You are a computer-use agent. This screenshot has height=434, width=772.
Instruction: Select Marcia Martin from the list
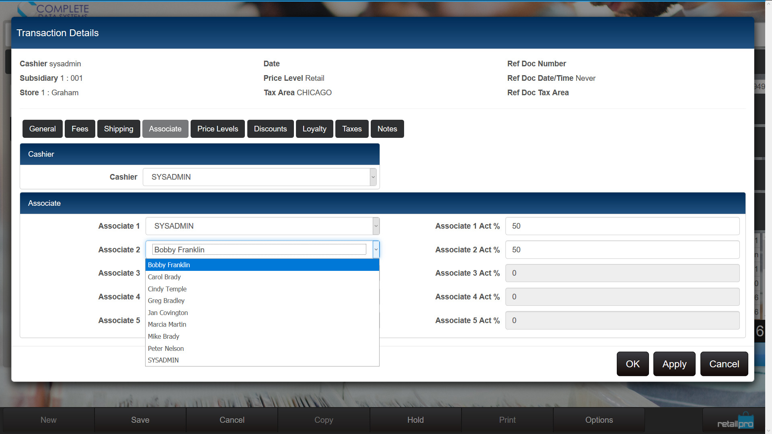pos(167,324)
